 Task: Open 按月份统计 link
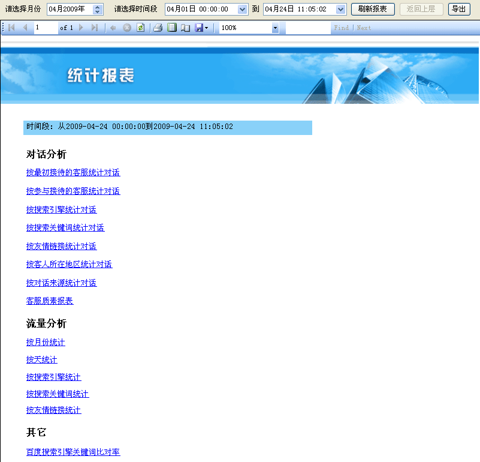click(46, 343)
